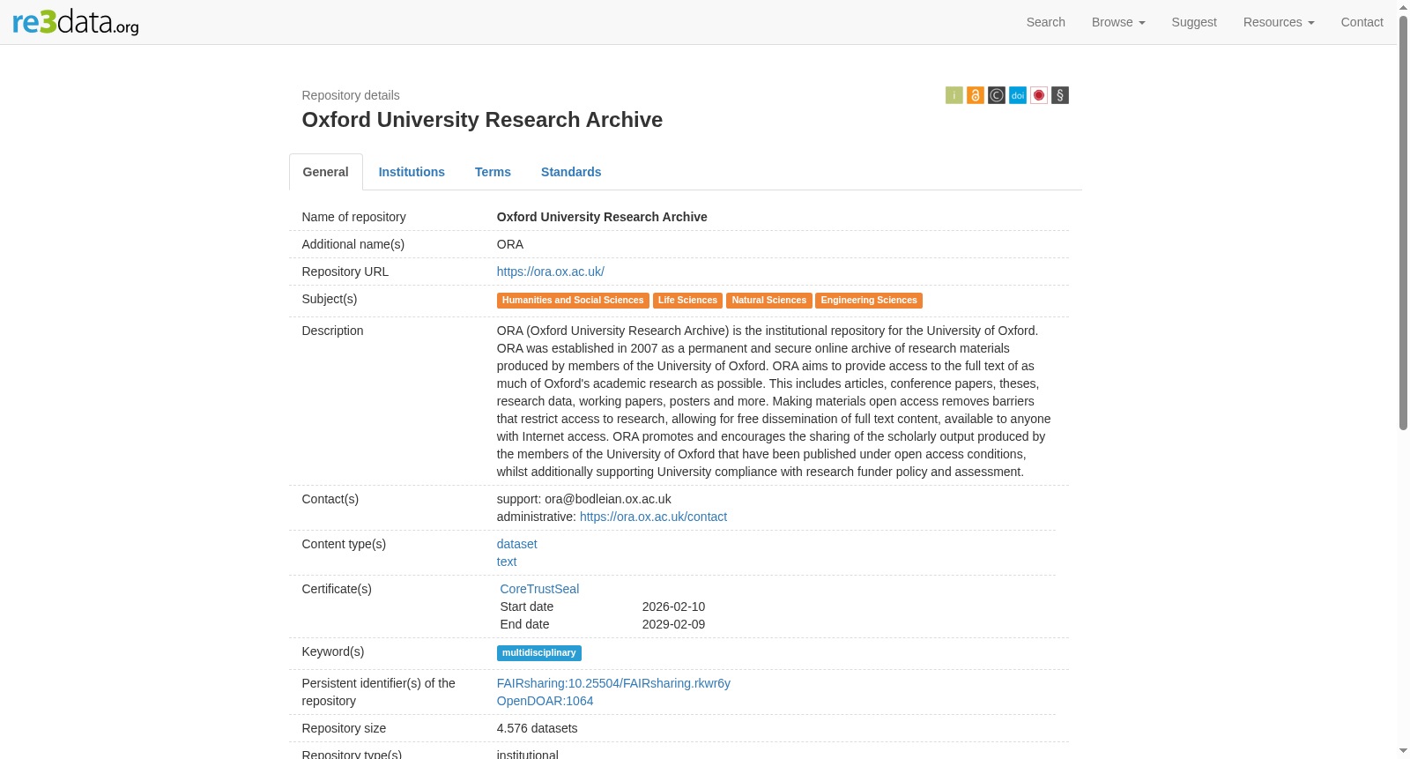Open the https://ora.ox.ac.uk/ repository URL
1410x759 pixels.
point(551,272)
